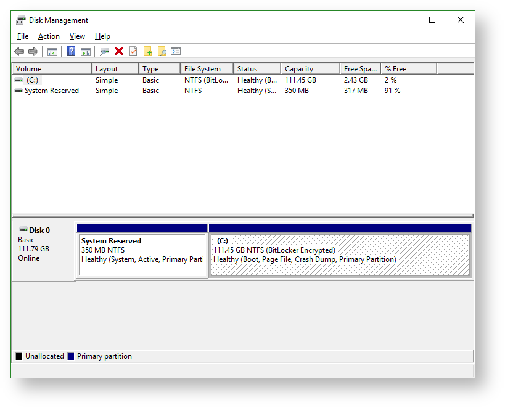Click the folder magnifier search icon
The width and height of the screenshot is (505, 408).
pos(162,51)
